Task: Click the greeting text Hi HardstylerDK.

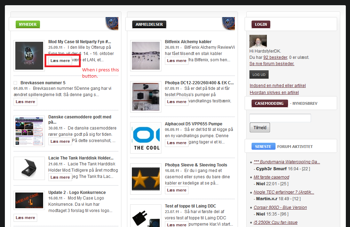Action: [x=265, y=51]
